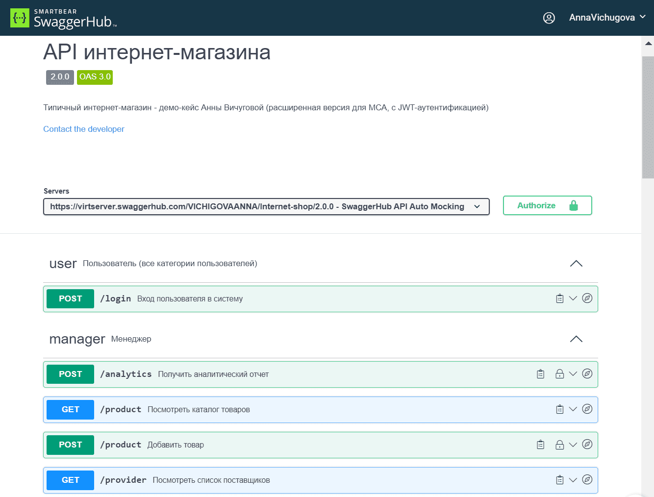Image resolution: width=654 pixels, height=497 pixels.
Task: Click the POST badge for Добавить товар
Action: click(x=70, y=445)
